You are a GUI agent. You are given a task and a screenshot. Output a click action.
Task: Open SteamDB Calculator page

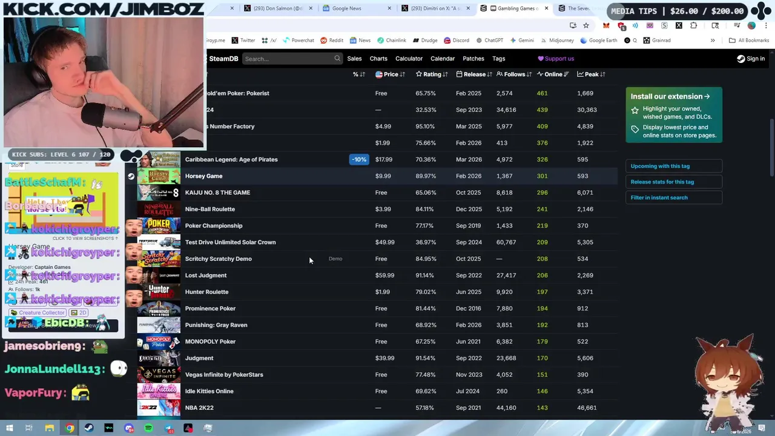(409, 59)
